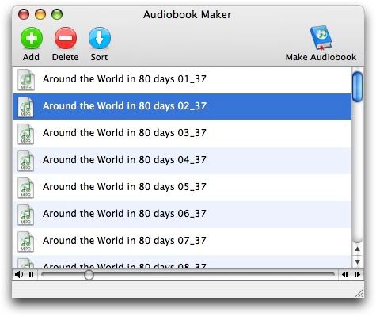This screenshot has width=376, height=316.
Task: Click the Sort label text
Action: tap(99, 57)
